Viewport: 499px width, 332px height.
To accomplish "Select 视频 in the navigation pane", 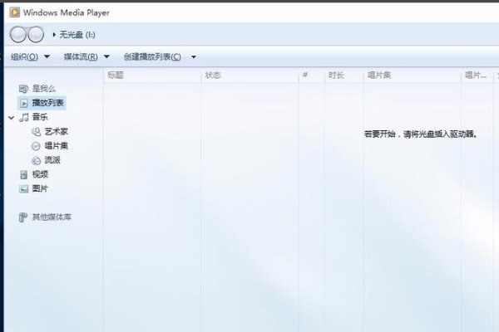I will 40,174.
